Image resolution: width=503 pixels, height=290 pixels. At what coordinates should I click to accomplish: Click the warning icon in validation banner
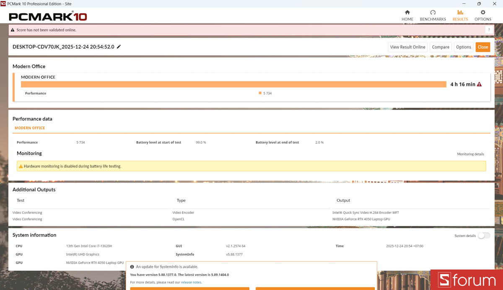tap(13, 30)
